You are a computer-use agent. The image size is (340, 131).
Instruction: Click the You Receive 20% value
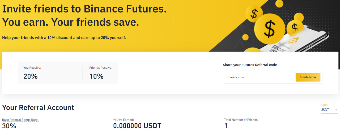pyautogui.click(x=31, y=76)
